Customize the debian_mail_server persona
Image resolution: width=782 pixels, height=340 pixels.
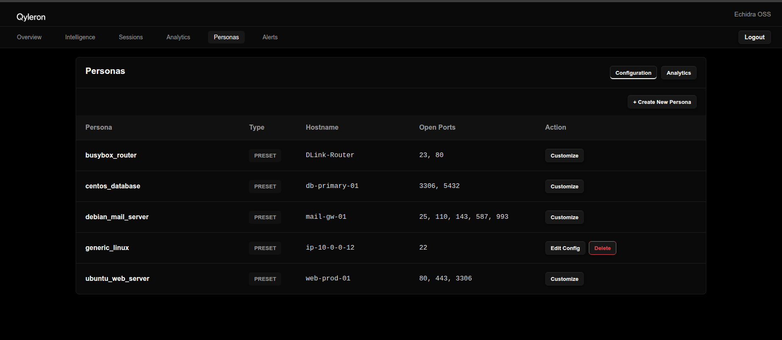coord(564,217)
